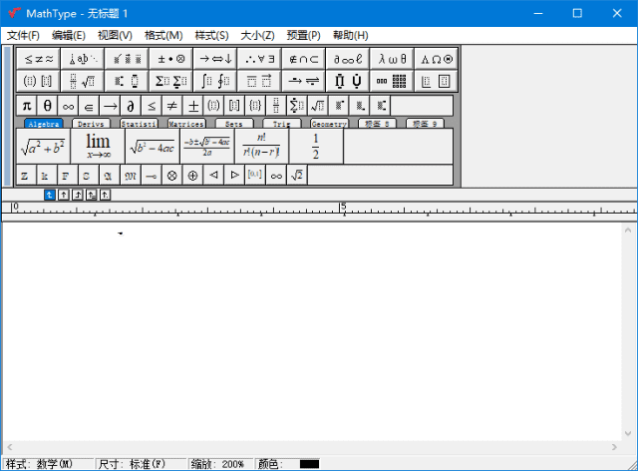638x471 pixels.
Task: Insert the quadratic formula expression
Action: (x=206, y=147)
